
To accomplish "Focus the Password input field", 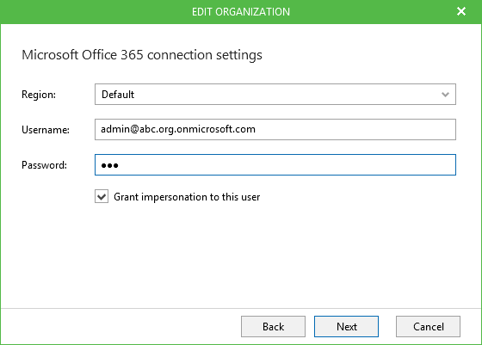I will coord(275,164).
